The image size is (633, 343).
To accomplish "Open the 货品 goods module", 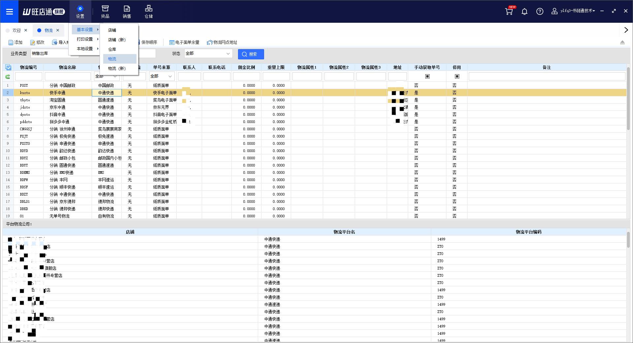I will click(105, 12).
